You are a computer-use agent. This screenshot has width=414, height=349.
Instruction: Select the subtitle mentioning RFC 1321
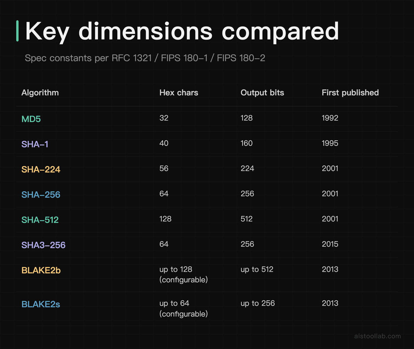(x=145, y=58)
